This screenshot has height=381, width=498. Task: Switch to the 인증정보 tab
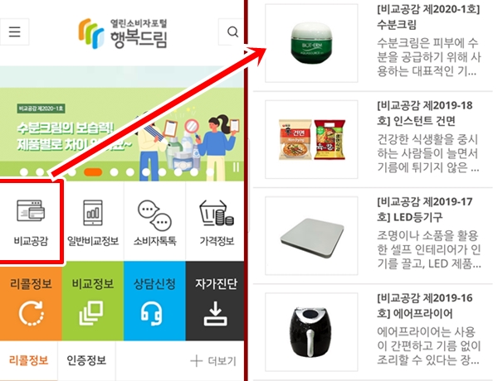pyautogui.click(x=86, y=360)
